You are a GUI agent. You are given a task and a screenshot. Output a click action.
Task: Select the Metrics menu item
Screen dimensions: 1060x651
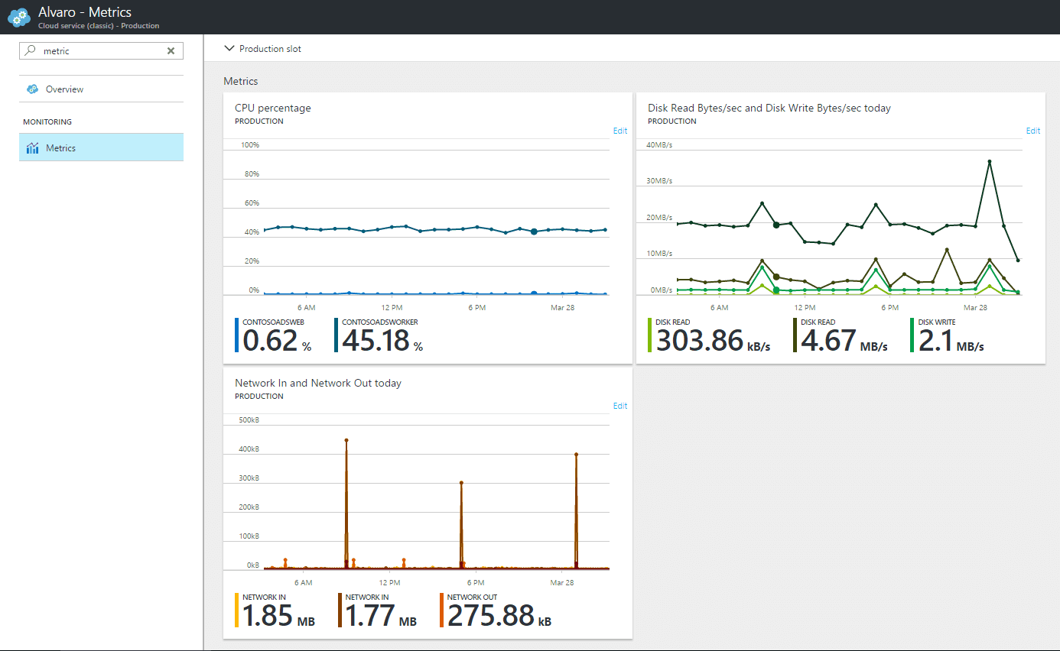(101, 147)
